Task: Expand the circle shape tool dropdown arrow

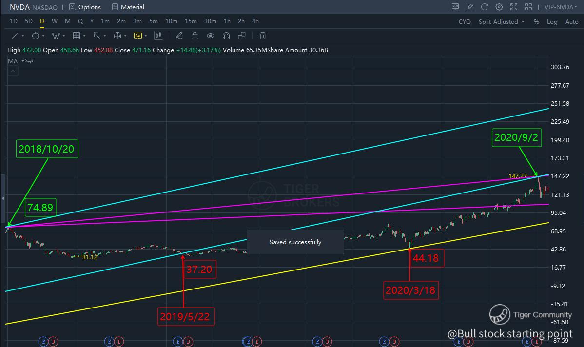Action: pos(43,36)
